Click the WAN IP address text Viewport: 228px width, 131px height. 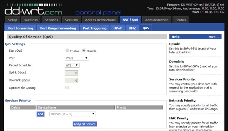pos(208,12)
